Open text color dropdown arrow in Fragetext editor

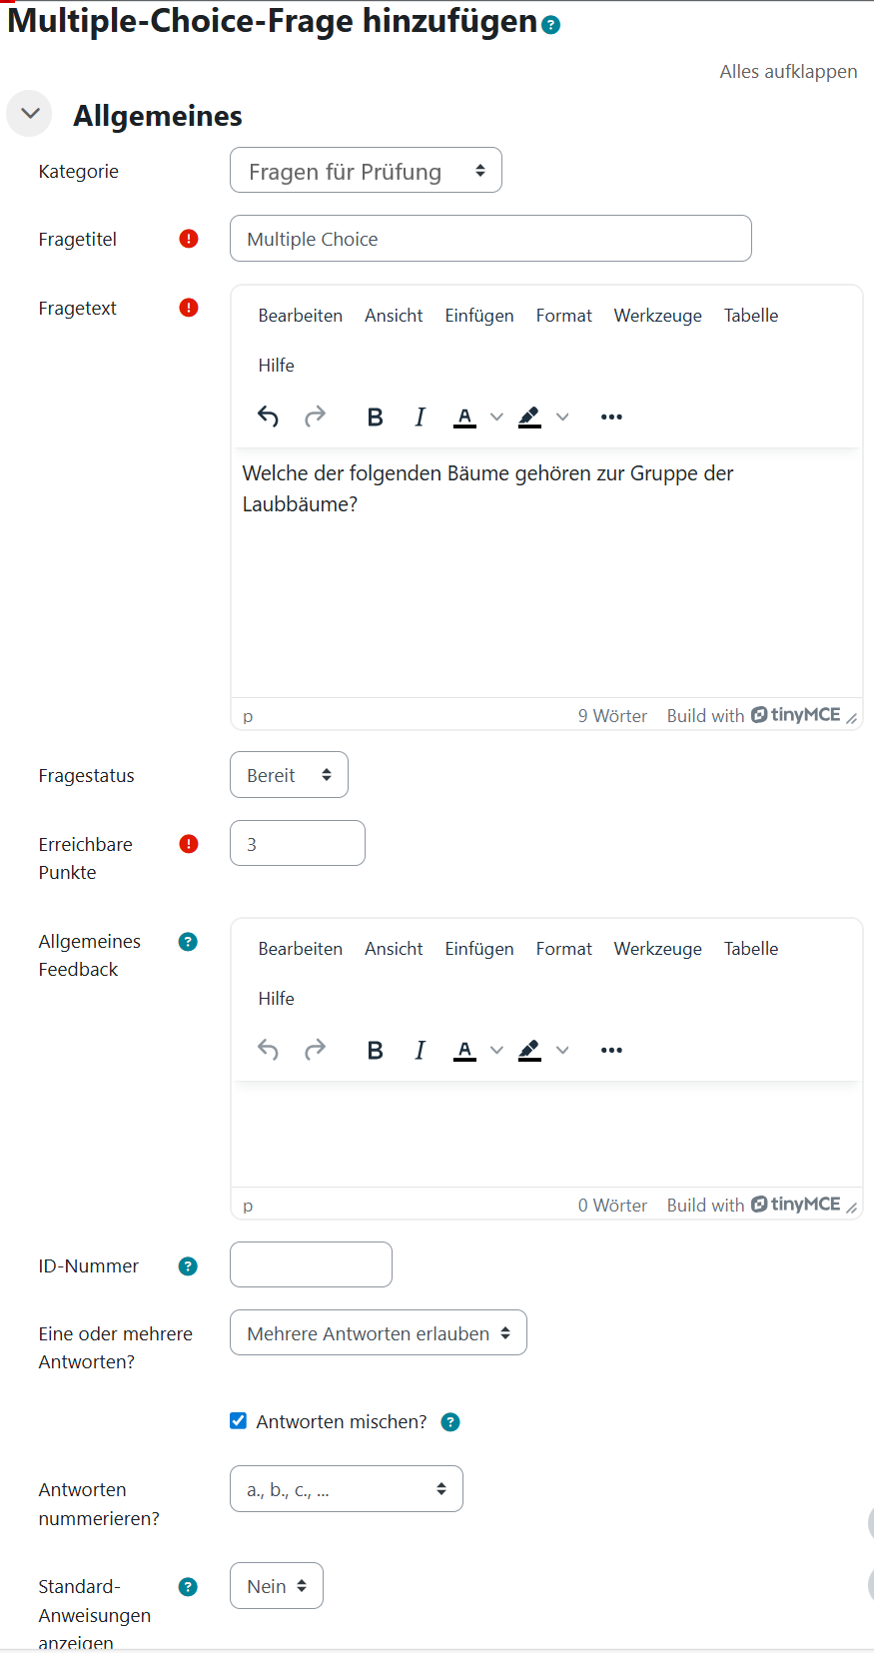pyautogui.click(x=496, y=417)
